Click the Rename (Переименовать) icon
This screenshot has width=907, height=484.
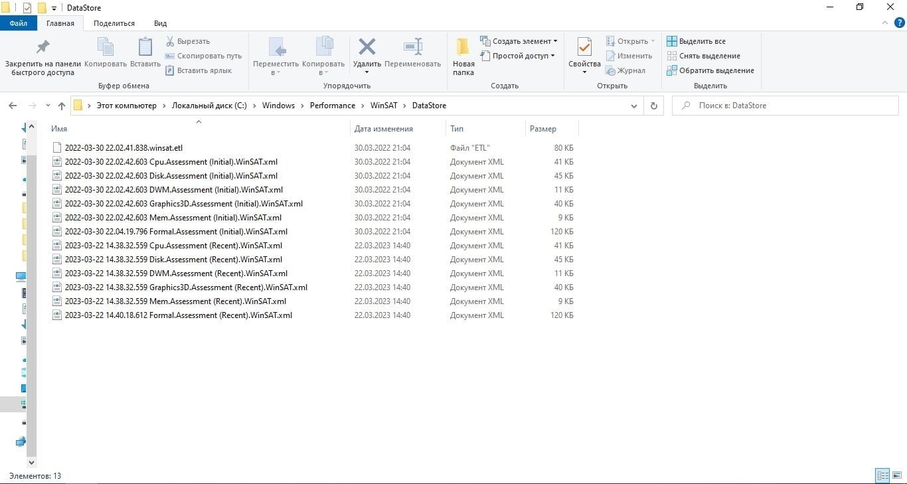click(412, 47)
